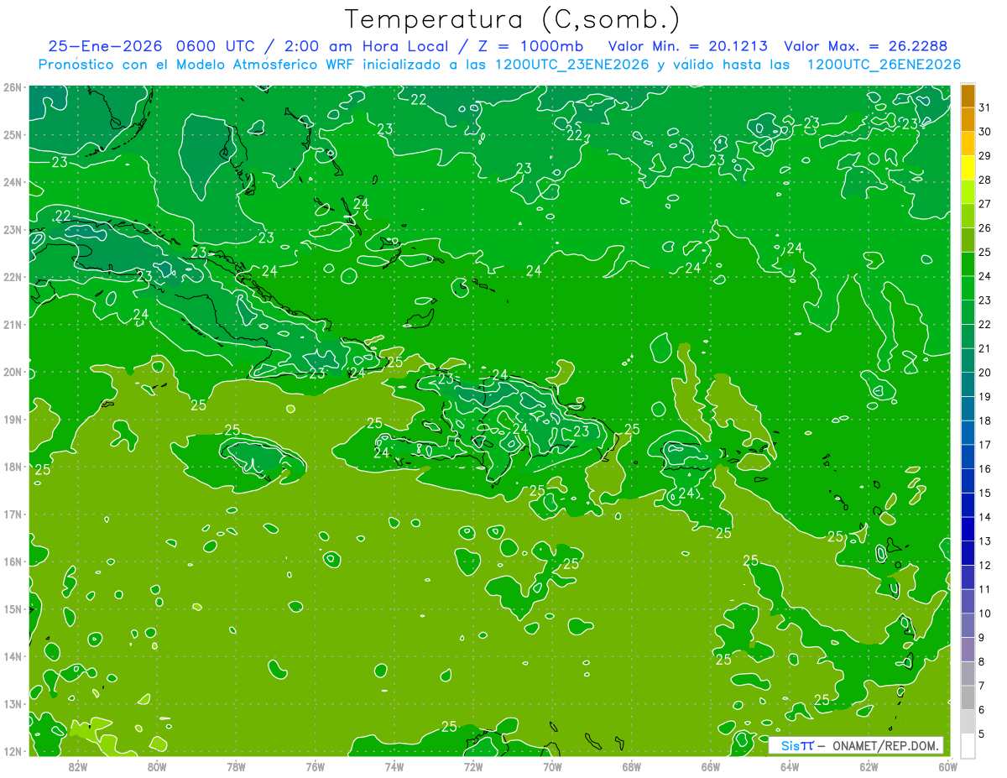The width and height of the screenshot is (1007, 778).
Task: Click the '78W' longitude axis label
Action: pos(236,766)
